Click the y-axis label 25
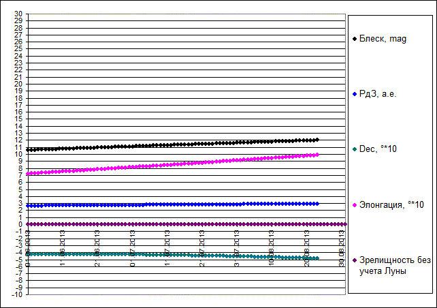This screenshot has height=308, width=437. (18, 49)
